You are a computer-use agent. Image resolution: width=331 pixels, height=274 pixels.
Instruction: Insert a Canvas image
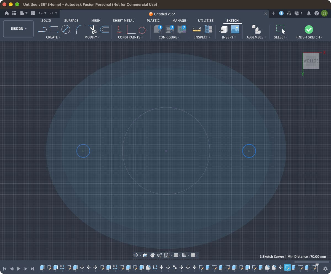(235, 29)
